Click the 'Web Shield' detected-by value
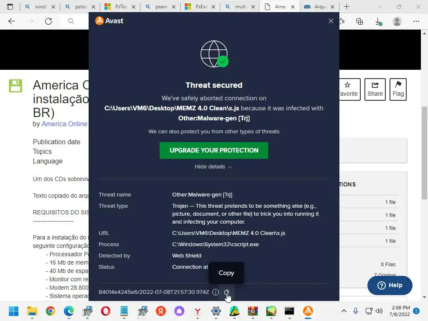428x321 pixels. pos(187,256)
